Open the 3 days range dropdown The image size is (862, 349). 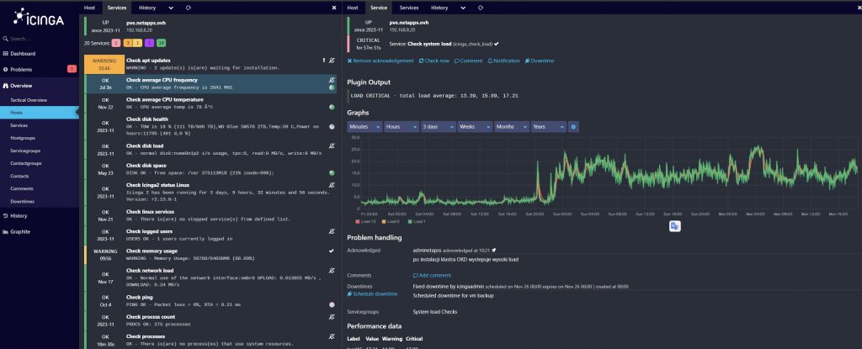(437, 126)
